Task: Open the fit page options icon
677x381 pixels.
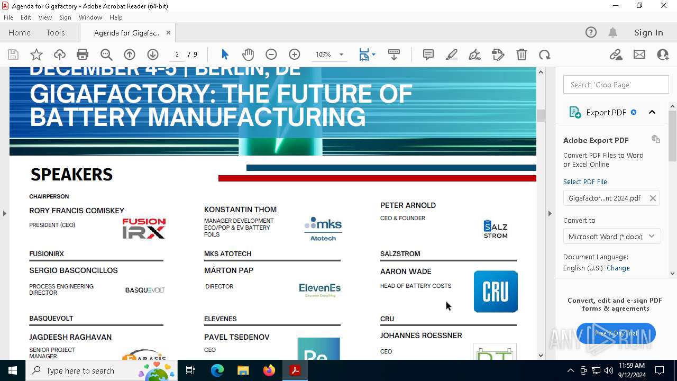Action: tap(367, 55)
